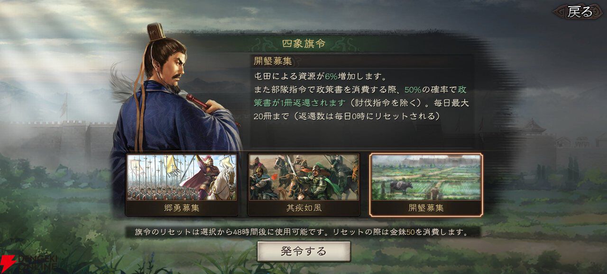Click the green 6% bonus text
This screenshot has width=607, height=274.
point(331,76)
